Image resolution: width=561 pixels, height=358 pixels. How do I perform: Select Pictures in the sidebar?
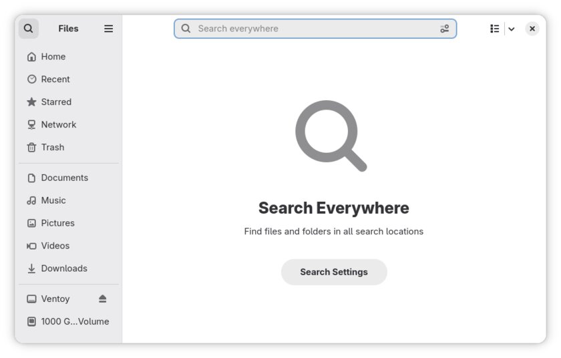point(57,223)
